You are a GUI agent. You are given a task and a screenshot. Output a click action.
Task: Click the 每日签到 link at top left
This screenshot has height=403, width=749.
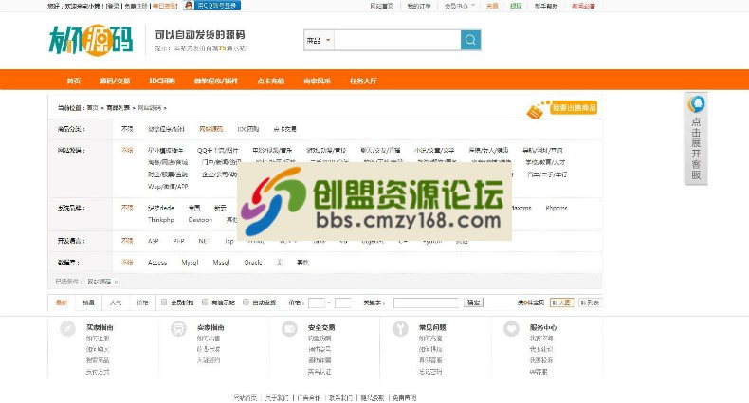[164, 7]
